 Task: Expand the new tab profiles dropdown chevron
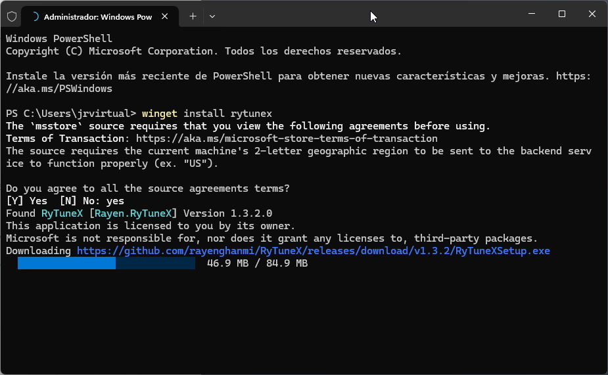coord(212,16)
